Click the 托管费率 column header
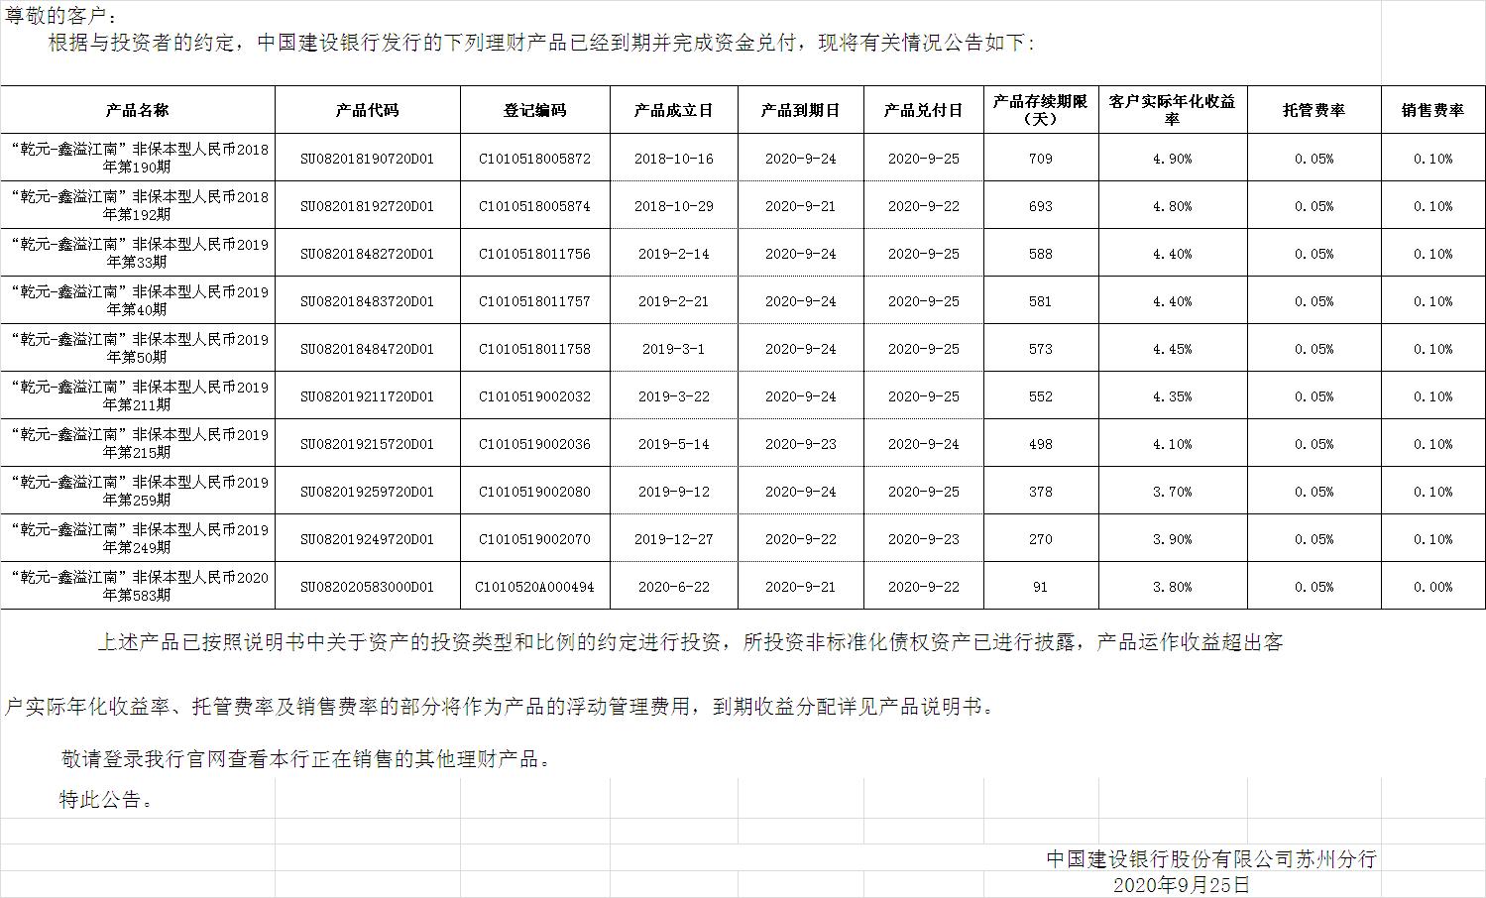Image resolution: width=1486 pixels, height=898 pixels. click(1314, 110)
